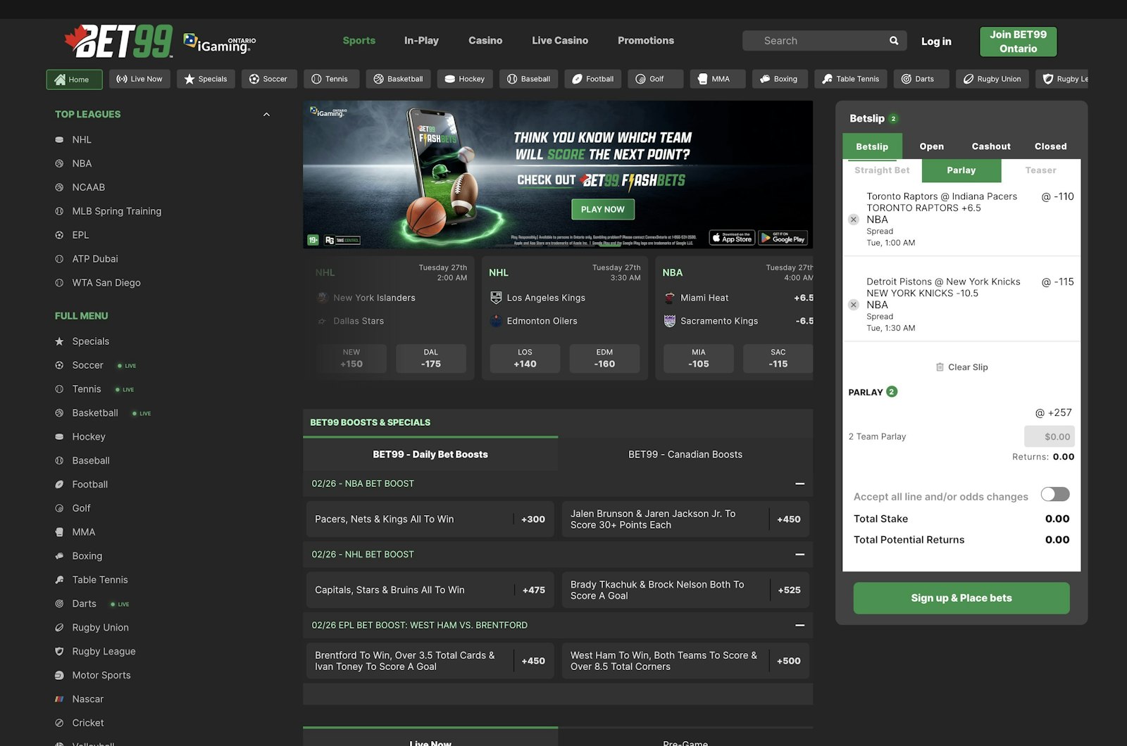1127x746 pixels.
Task: Collapse the 02/26 NHL BET BOOST group
Action: tap(799, 554)
